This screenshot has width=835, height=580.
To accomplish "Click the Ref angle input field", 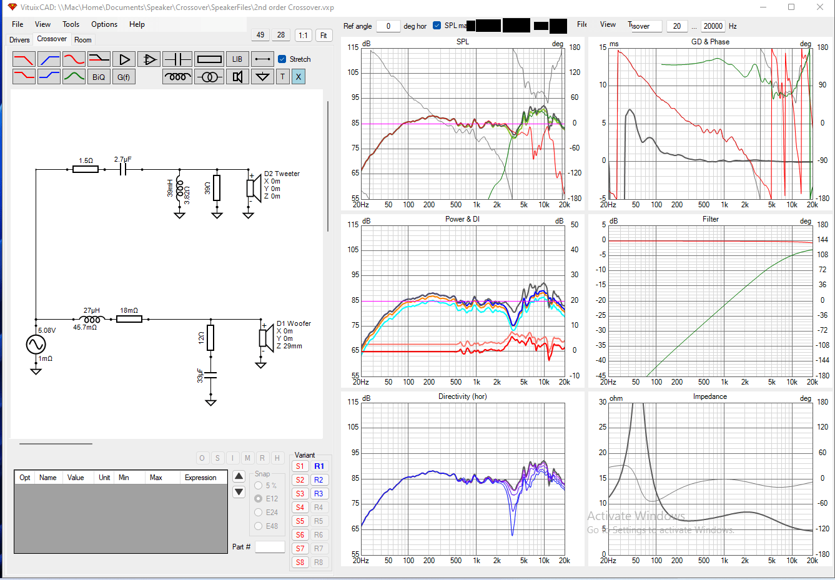I will point(388,26).
